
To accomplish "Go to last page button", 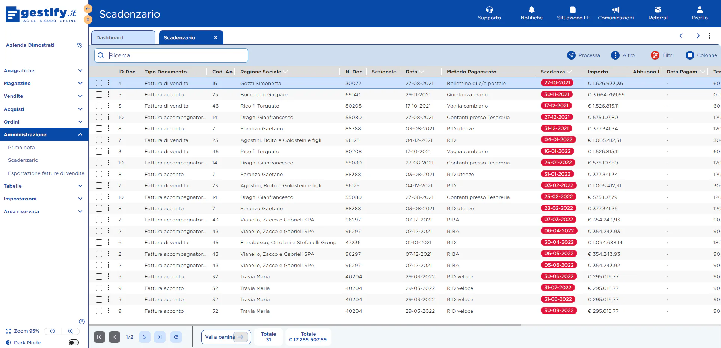I will click(x=160, y=337).
